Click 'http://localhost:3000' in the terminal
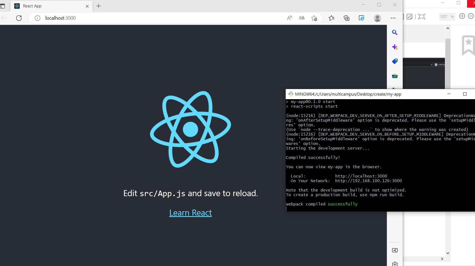Screen dimensions: 475x266 pos(361,176)
